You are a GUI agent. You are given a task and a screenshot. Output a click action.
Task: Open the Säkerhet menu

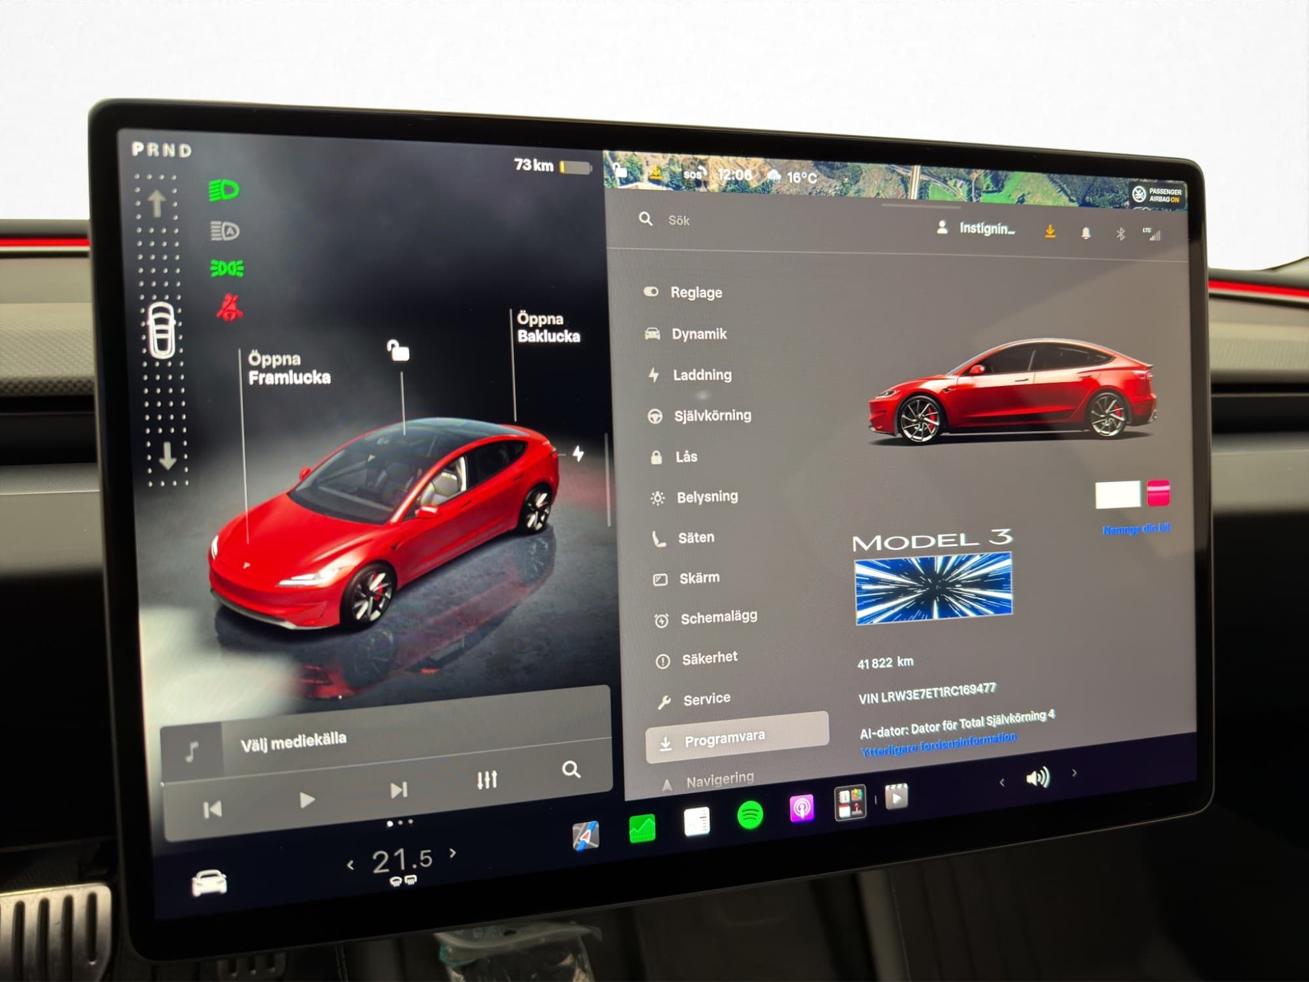coord(696,659)
